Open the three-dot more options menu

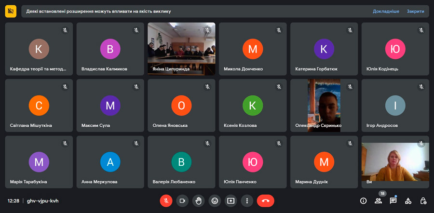click(247, 200)
